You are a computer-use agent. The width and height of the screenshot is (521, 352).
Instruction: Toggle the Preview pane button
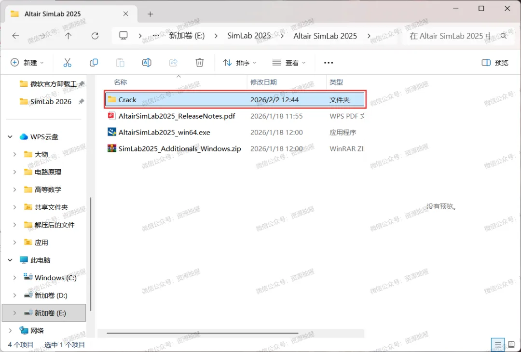click(495, 63)
